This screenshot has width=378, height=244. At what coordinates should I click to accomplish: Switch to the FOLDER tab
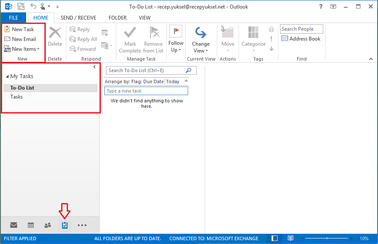[118, 18]
